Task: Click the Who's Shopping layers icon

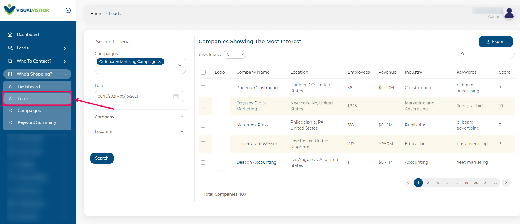Action: (x=10, y=74)
